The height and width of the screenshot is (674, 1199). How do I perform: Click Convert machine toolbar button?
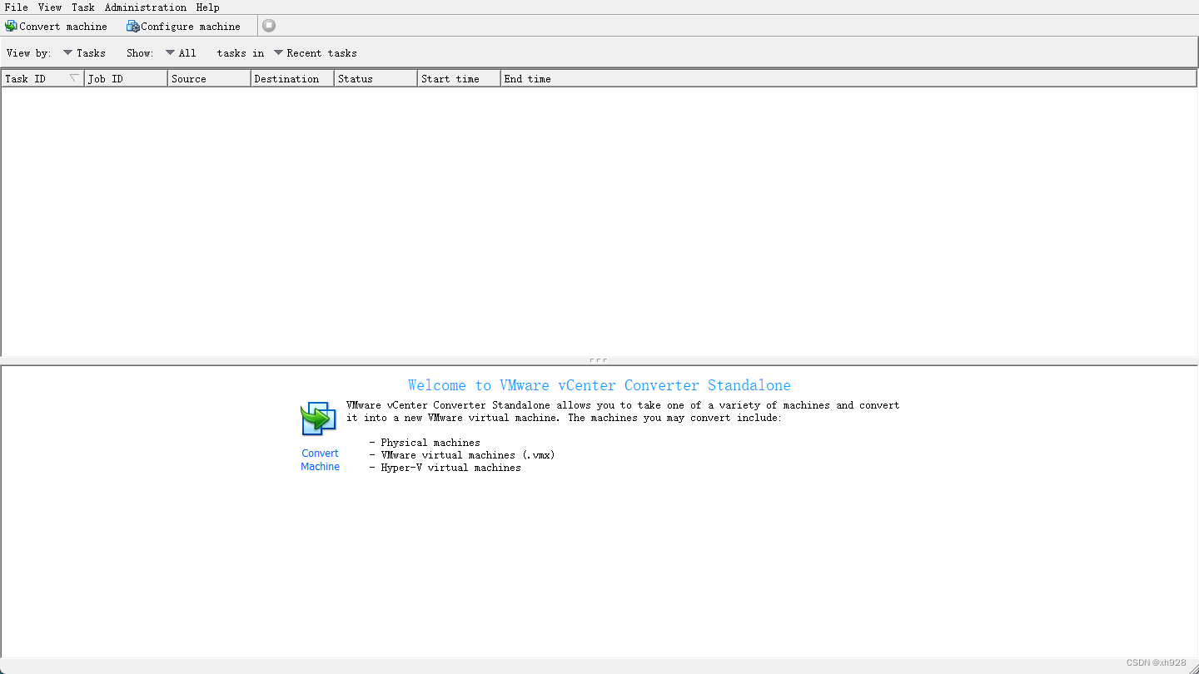click(x=56, y=26)
